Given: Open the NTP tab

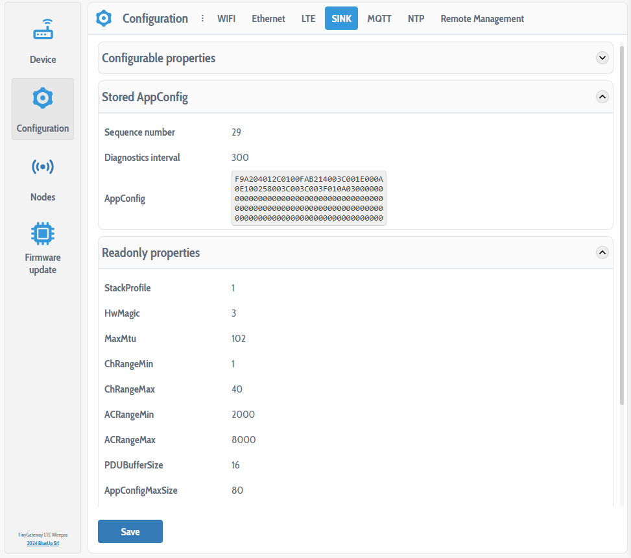Looking at the screenshot, I should tap(416, 19).
